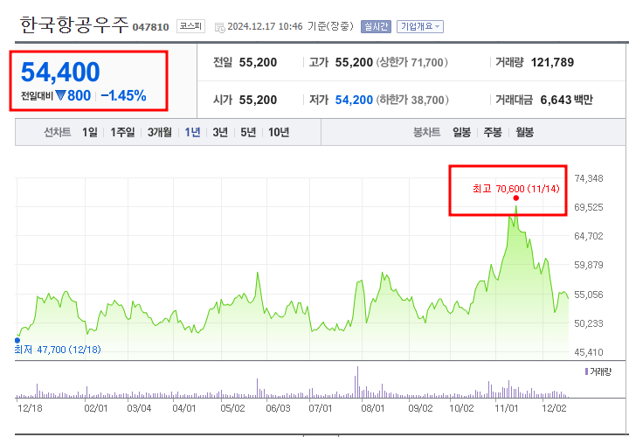
Task: Select the 3년 line chart tab
Action: (x=220, y=132)
